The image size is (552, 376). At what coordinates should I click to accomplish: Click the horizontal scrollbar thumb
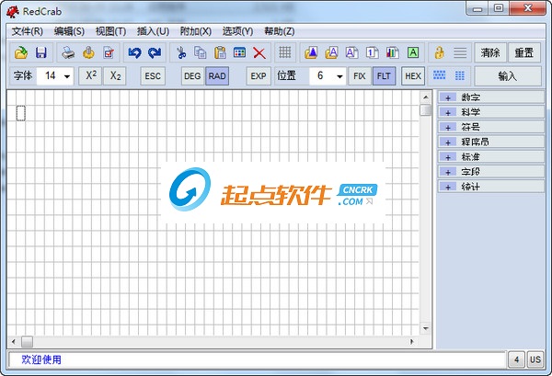[27, 341]
